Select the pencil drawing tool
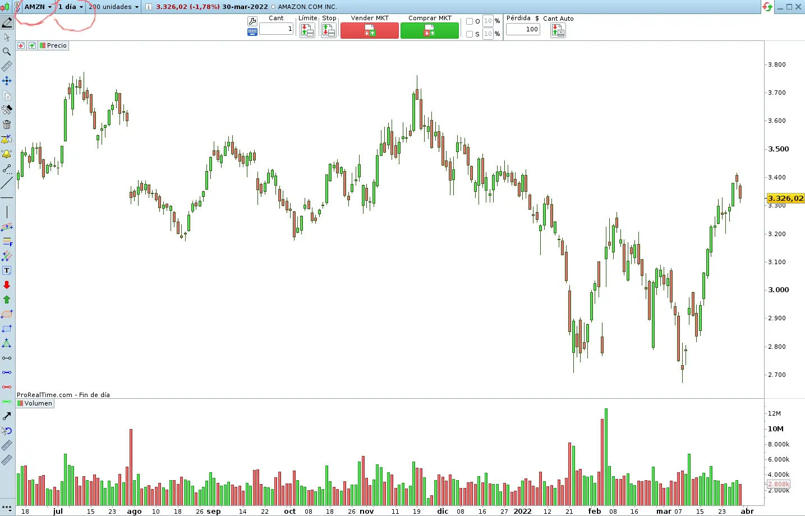805x516 pixels. coord(7,22)
